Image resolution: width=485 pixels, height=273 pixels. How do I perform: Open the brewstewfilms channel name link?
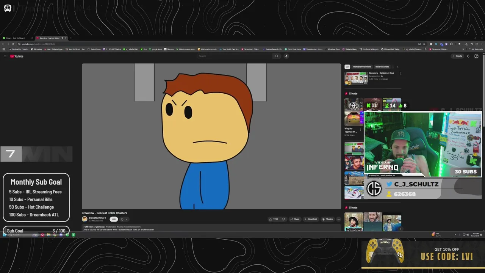[x=97, y=218]
